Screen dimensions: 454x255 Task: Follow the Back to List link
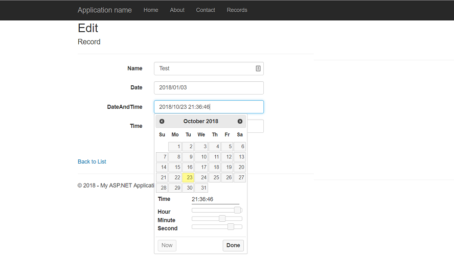point(92,161)
